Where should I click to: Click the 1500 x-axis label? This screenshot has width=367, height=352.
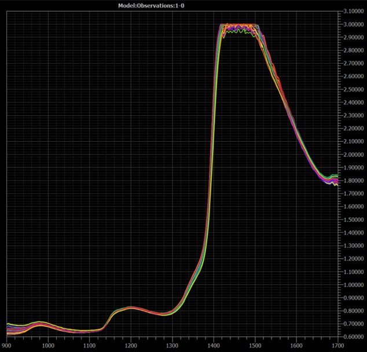click(x=255, y=347)
